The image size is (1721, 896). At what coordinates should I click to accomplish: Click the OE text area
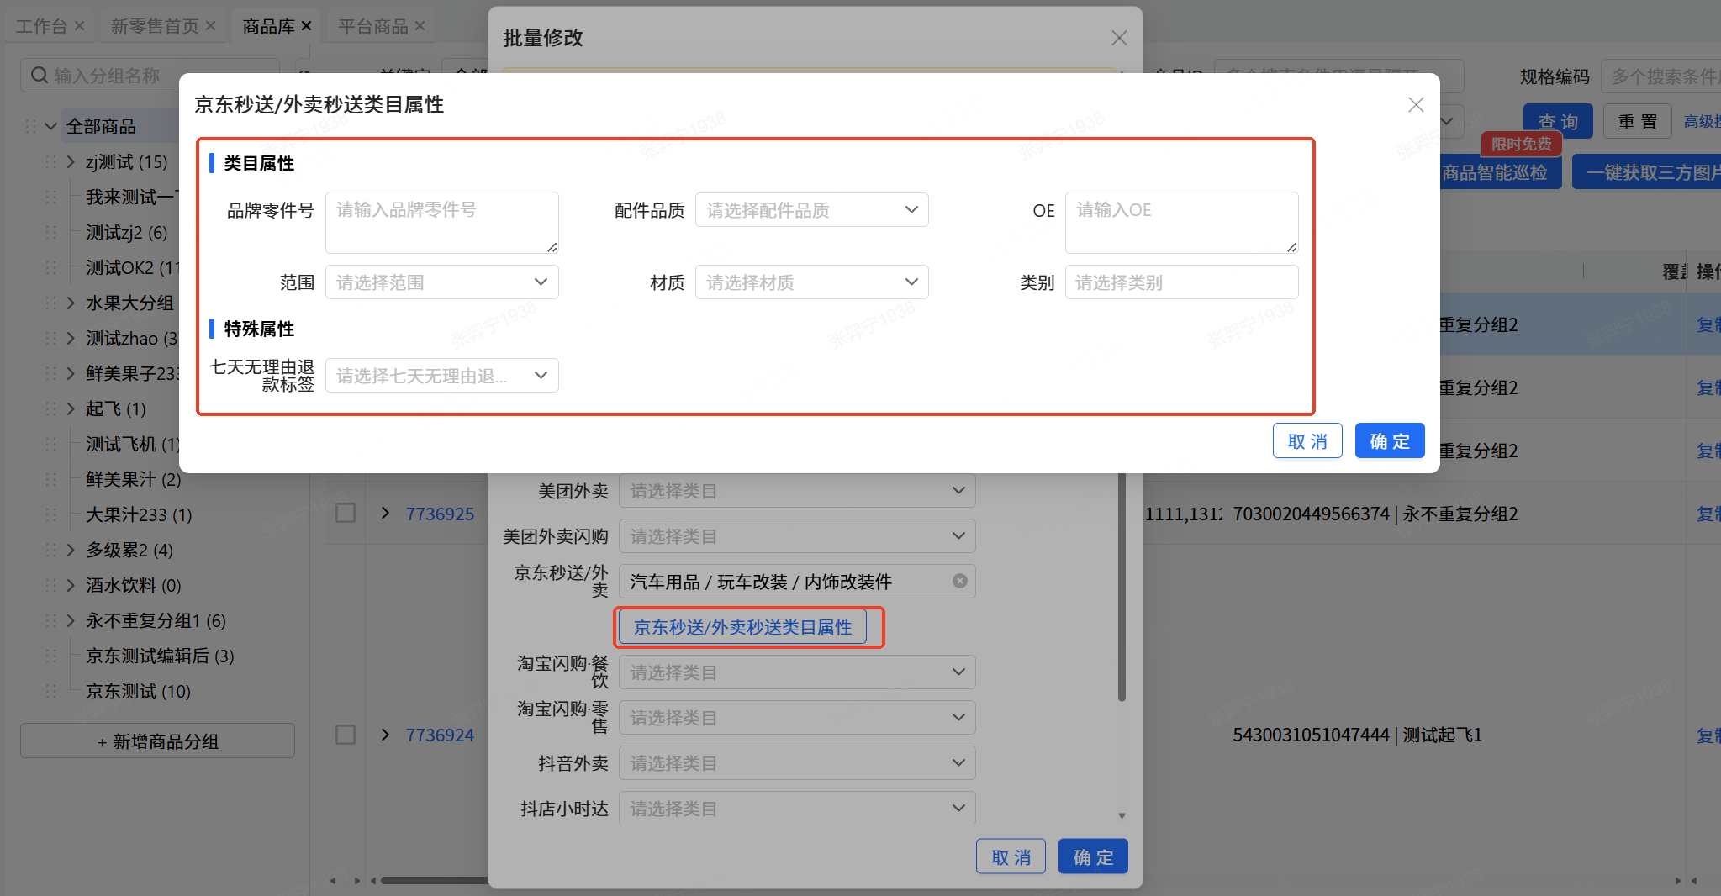1181,223
